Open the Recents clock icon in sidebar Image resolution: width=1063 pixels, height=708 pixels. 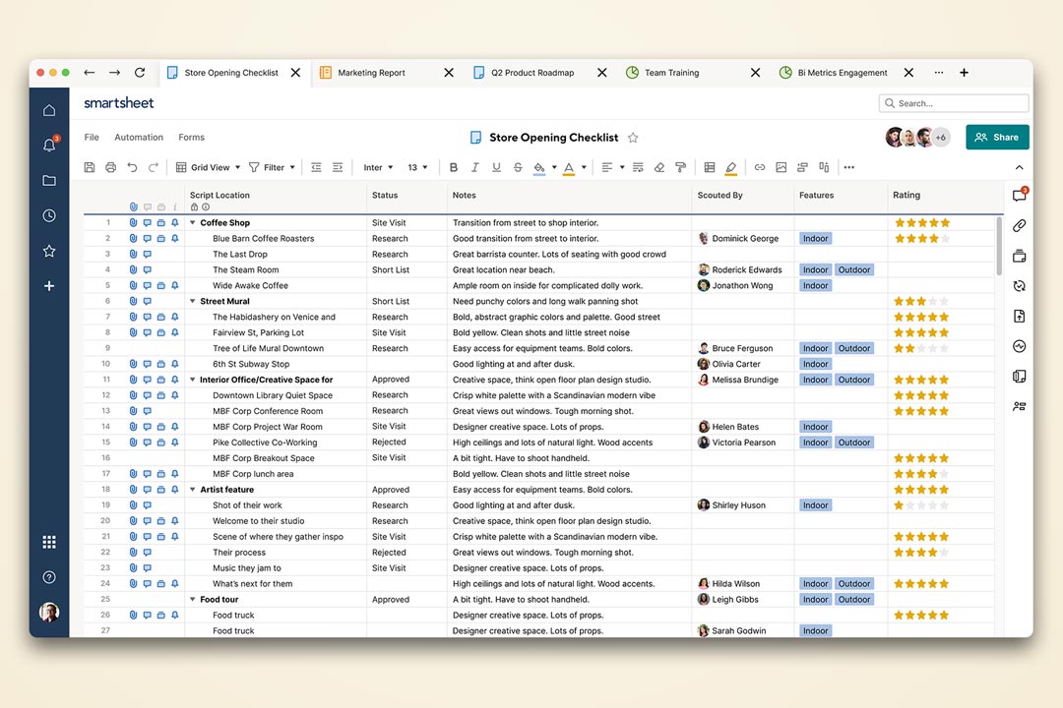[x=49, y=215]
